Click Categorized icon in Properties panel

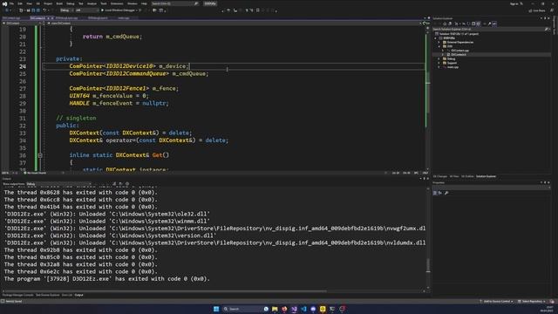click(435, 193)
